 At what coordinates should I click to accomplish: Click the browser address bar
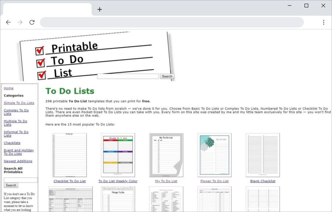(172, 22)
